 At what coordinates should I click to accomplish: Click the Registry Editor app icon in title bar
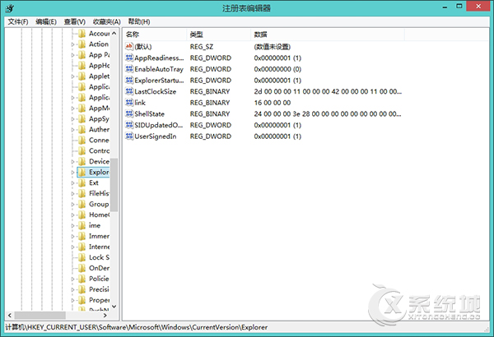(x=9, y=8)
